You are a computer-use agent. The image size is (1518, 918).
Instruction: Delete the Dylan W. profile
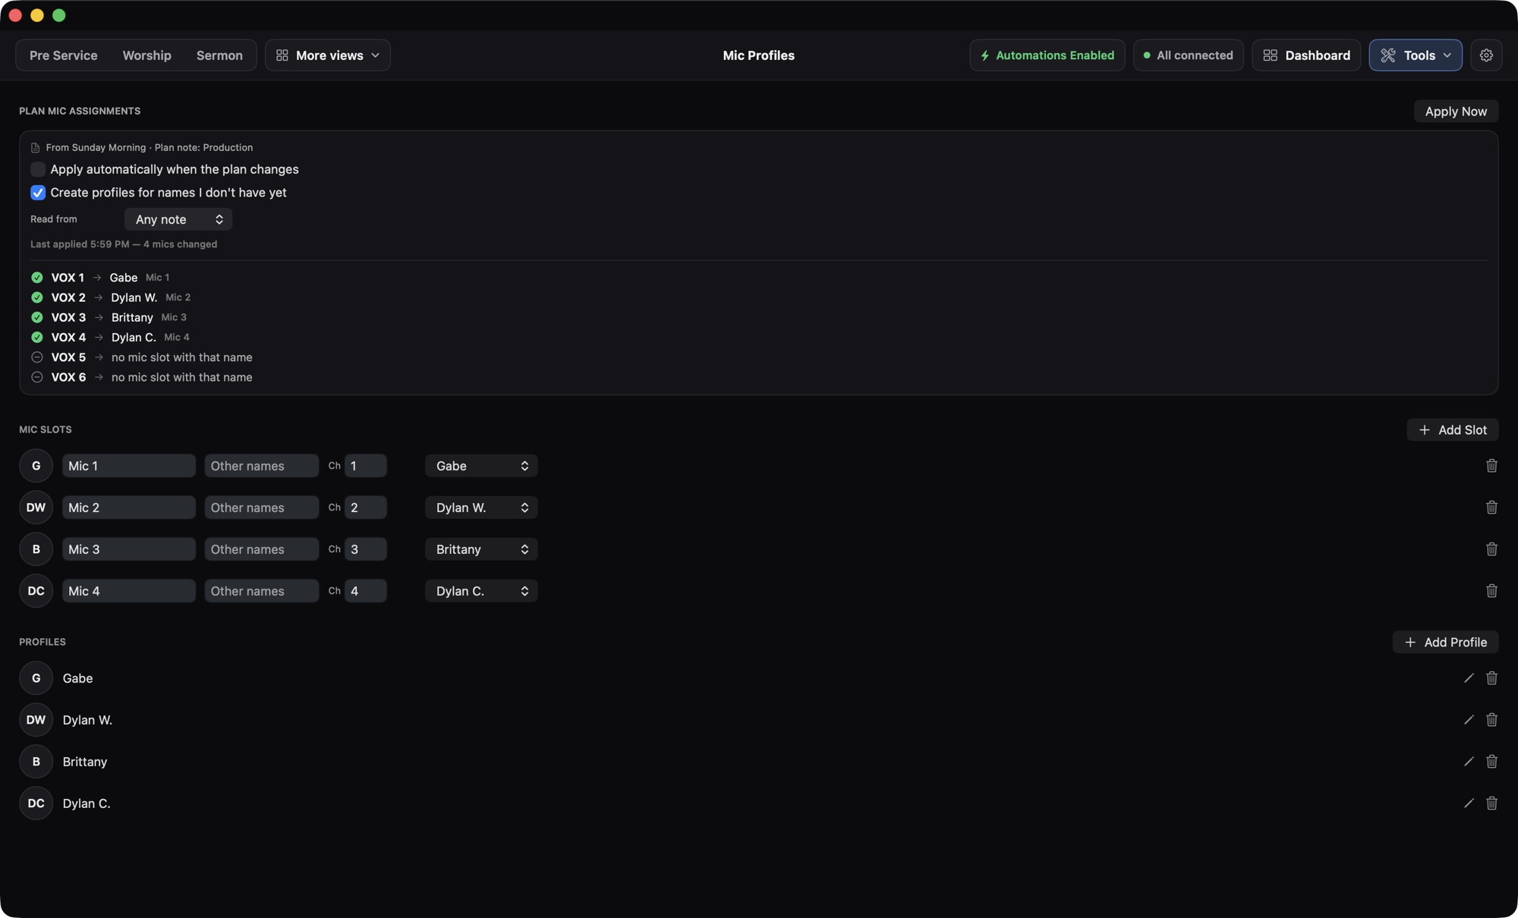pos(1491,720)
